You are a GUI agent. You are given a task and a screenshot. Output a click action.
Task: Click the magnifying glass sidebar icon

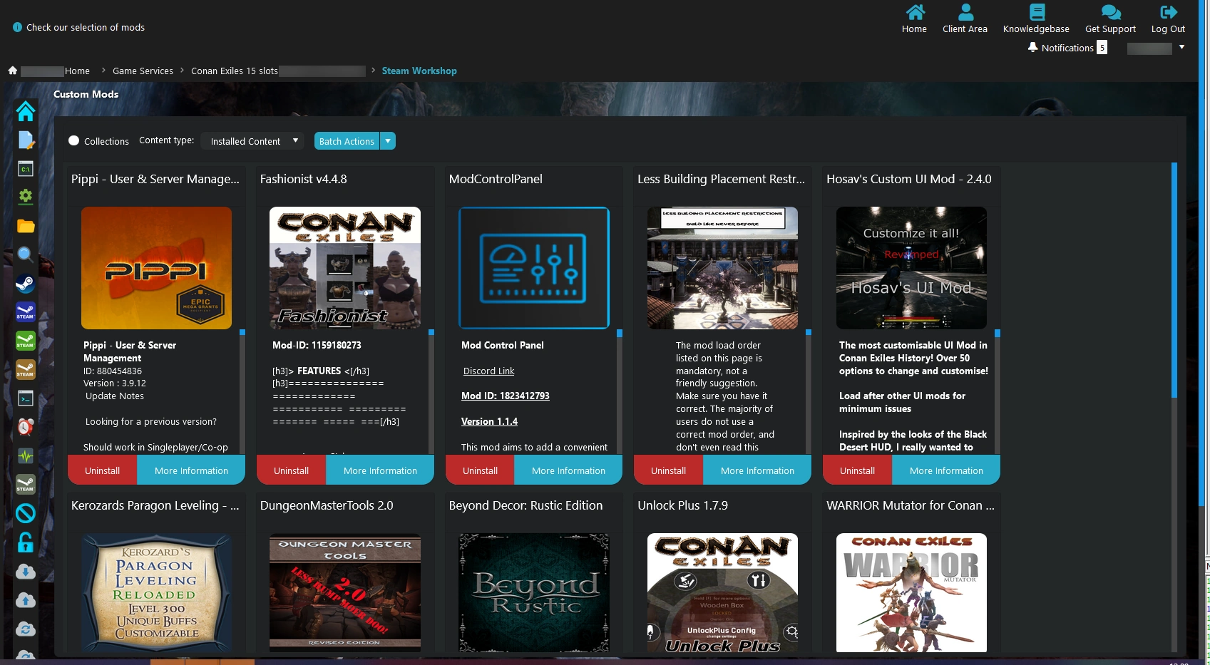[x=26, y=254]
